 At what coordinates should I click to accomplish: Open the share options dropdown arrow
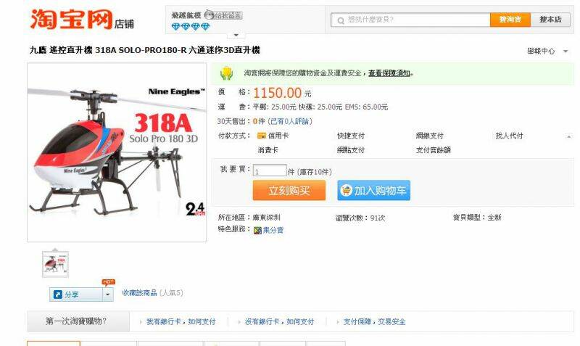(x=107, y=294)
